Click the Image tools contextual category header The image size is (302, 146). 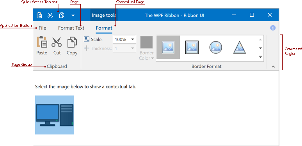(104, 15)
